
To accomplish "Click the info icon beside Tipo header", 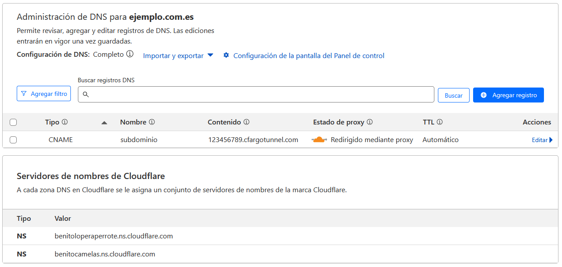I will pos(65,122).
